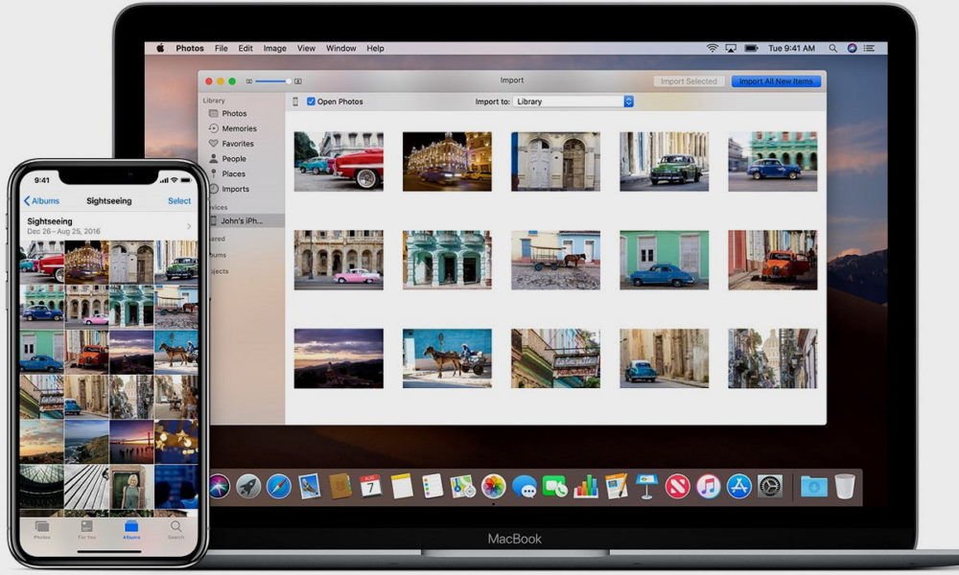Open Messages bubble icon in dock
Viewport: 959px width, 575px height.
tap(525, 487)
